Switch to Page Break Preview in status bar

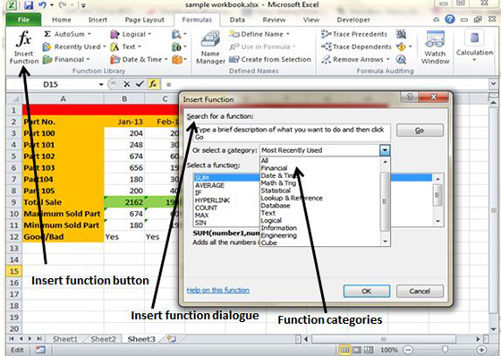pyautogui.click(x=369, y=350)
